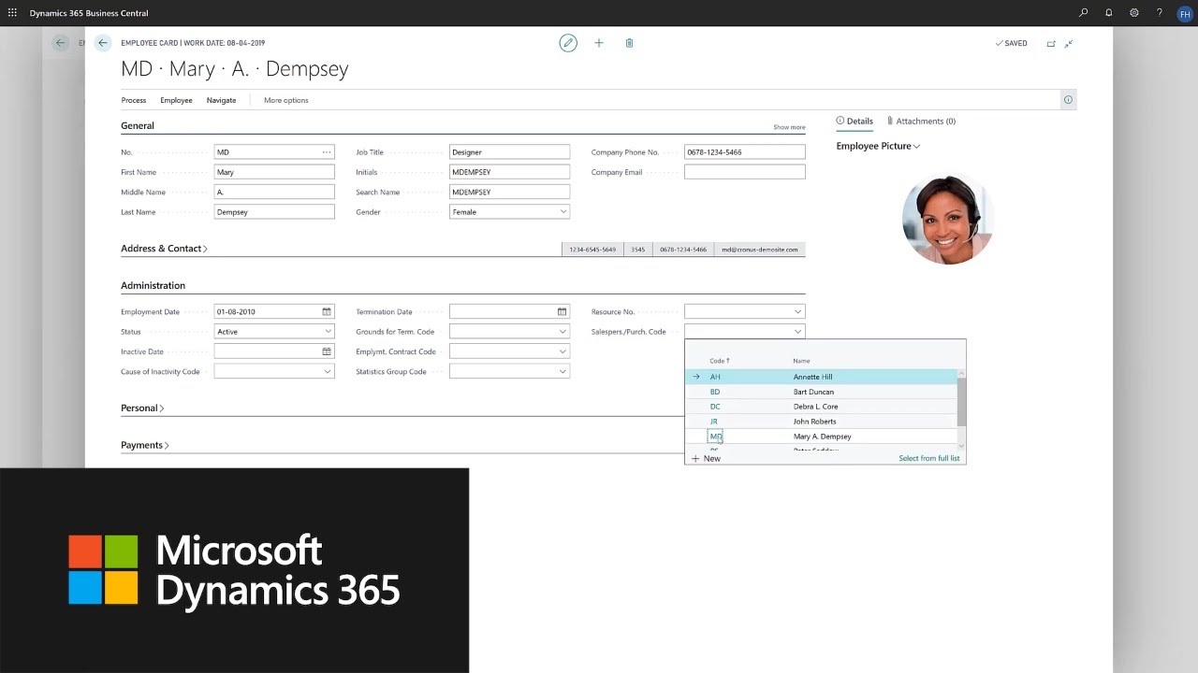
Task: Click the First Name input field
Action: click(x=274, y=172)
